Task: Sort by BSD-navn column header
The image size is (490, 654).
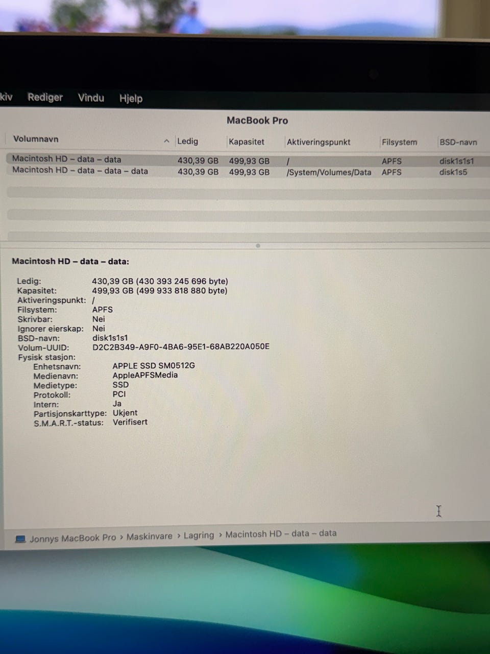Action: point(458,142)
